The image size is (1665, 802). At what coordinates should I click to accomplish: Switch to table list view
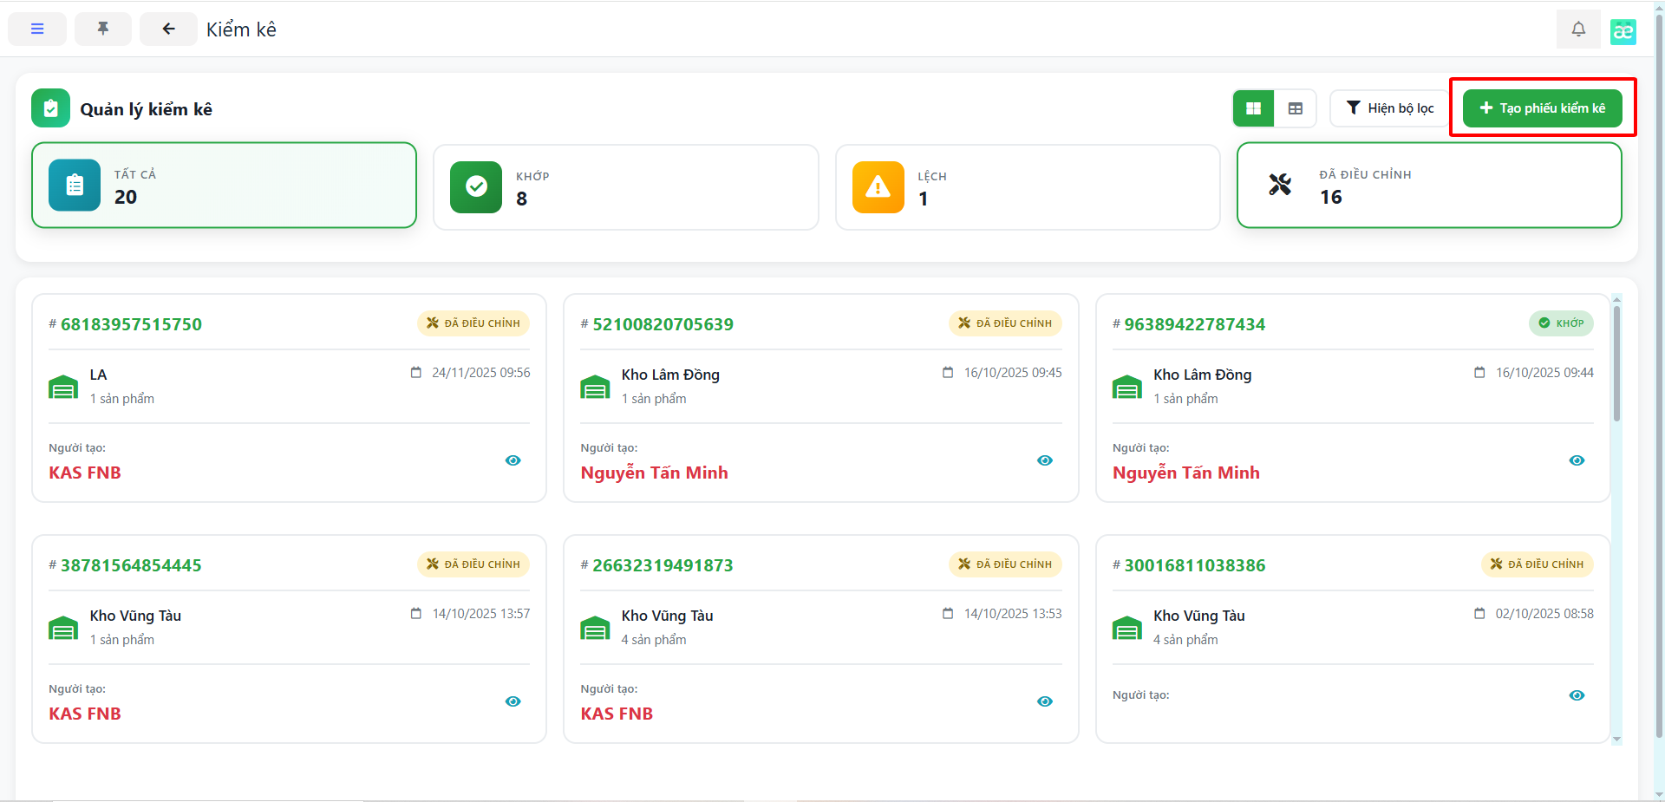click(x=1295, y=108)
